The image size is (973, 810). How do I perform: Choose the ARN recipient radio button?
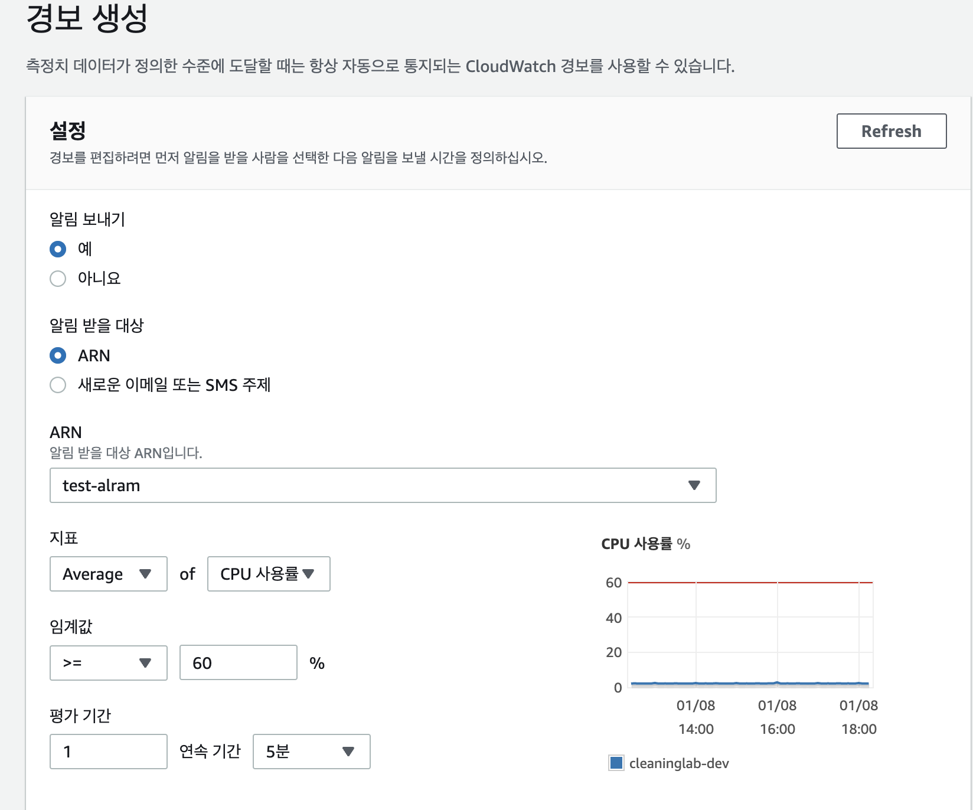click(58, 355)
